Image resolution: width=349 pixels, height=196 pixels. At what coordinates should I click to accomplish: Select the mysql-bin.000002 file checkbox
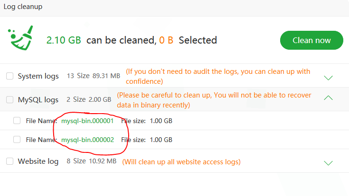pos(17,140)
